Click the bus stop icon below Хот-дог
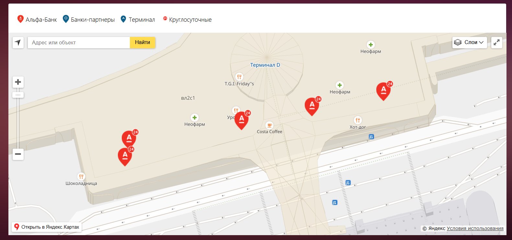Image resolution: width=512 pixels, height=240 pixels. [371, 137]
